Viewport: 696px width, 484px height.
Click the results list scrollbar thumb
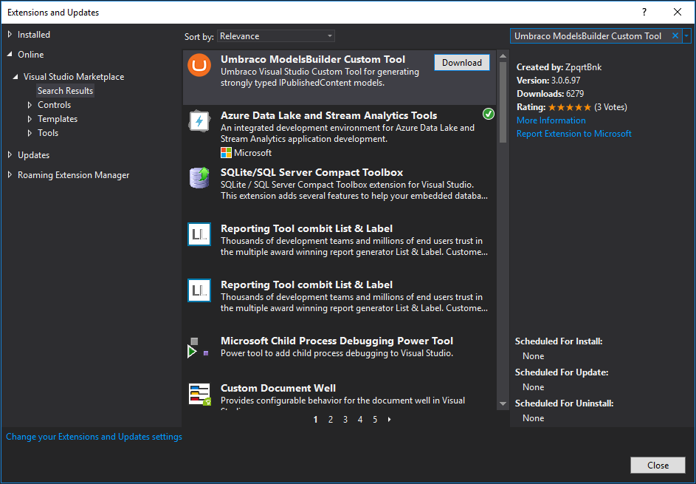[x=503, y=102]
